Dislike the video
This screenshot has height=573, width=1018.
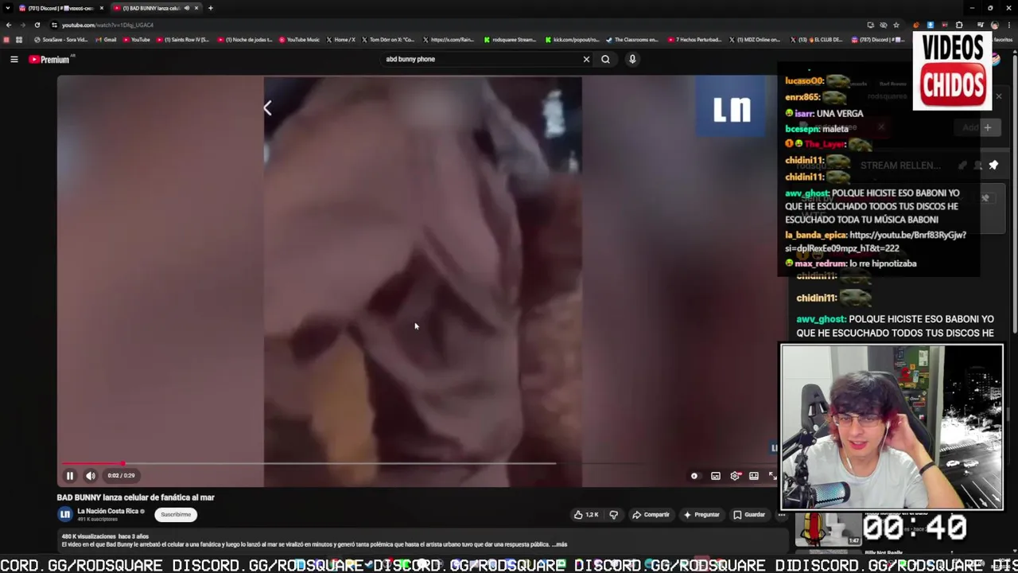(613, 515)
